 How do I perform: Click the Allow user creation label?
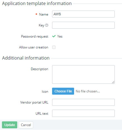(x=34, y=47)
